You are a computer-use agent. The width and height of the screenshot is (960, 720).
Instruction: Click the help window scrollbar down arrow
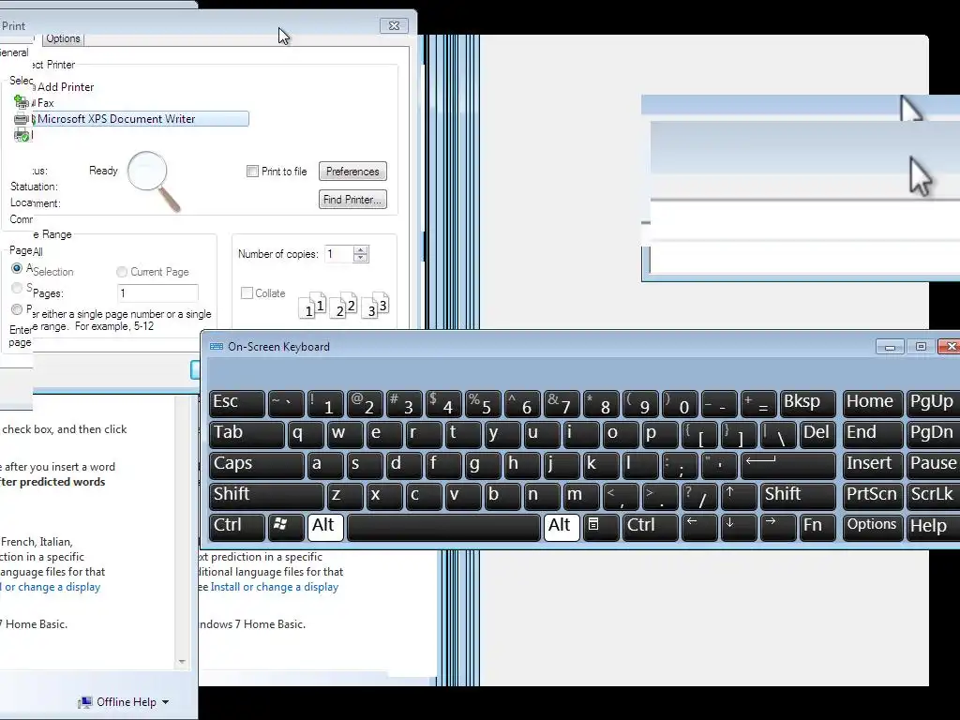[x=182, y=662]
